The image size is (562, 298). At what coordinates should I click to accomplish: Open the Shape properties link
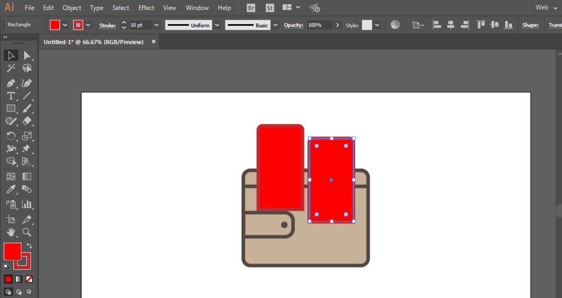pyautogui.click(x=530, y=25)
